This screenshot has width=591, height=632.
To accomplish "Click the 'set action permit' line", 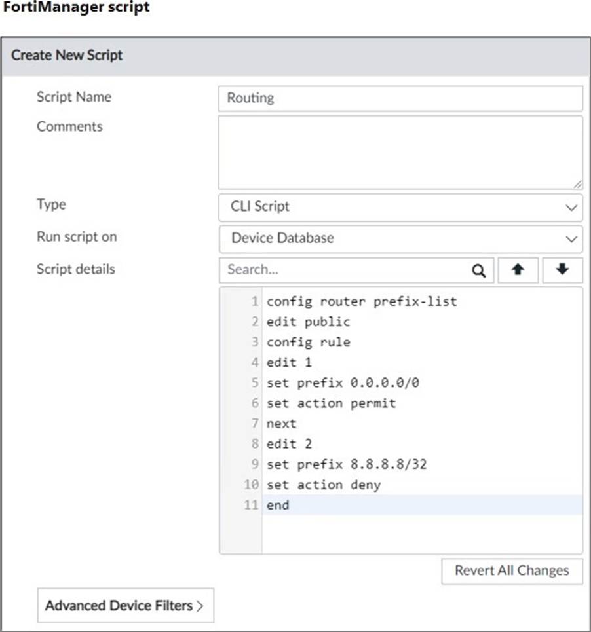I will (x=332, y=403).
